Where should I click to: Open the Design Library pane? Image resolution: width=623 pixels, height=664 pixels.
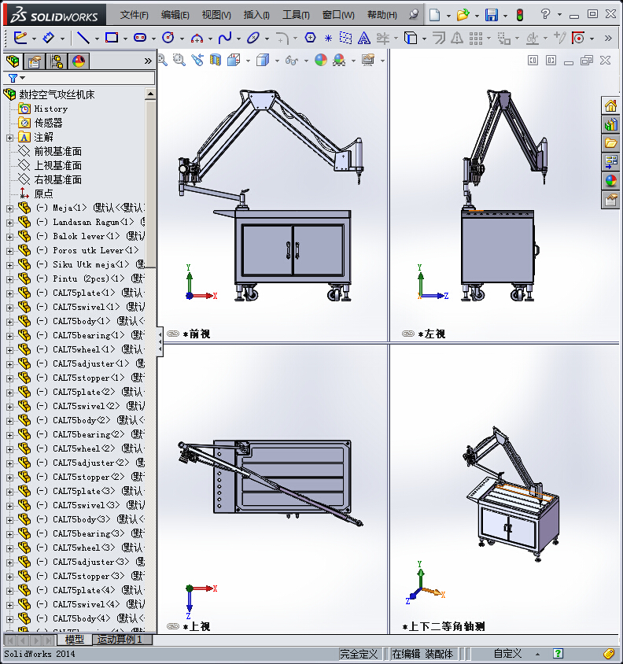pos(610,124)
